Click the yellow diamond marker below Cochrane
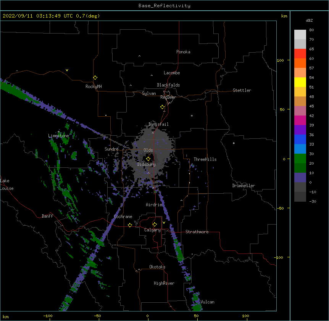329x321 pixels. (130, 225)
